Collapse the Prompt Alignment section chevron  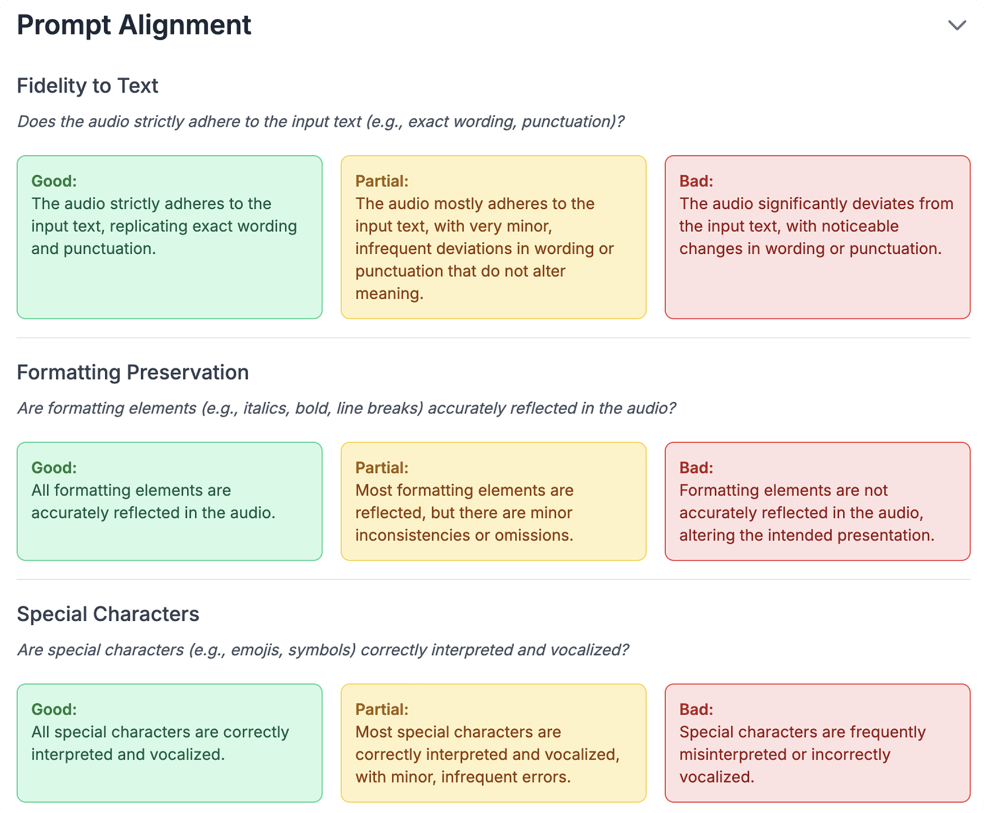[957, 25]
